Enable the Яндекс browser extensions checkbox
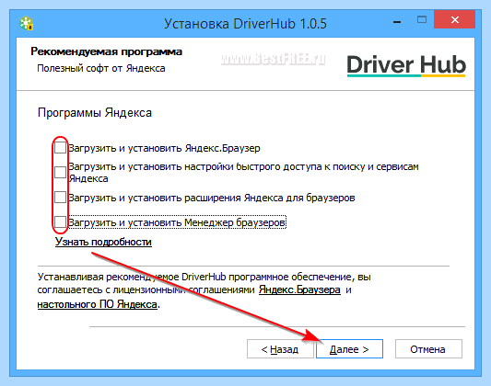491x386 pixels. [x=60, y=197]
